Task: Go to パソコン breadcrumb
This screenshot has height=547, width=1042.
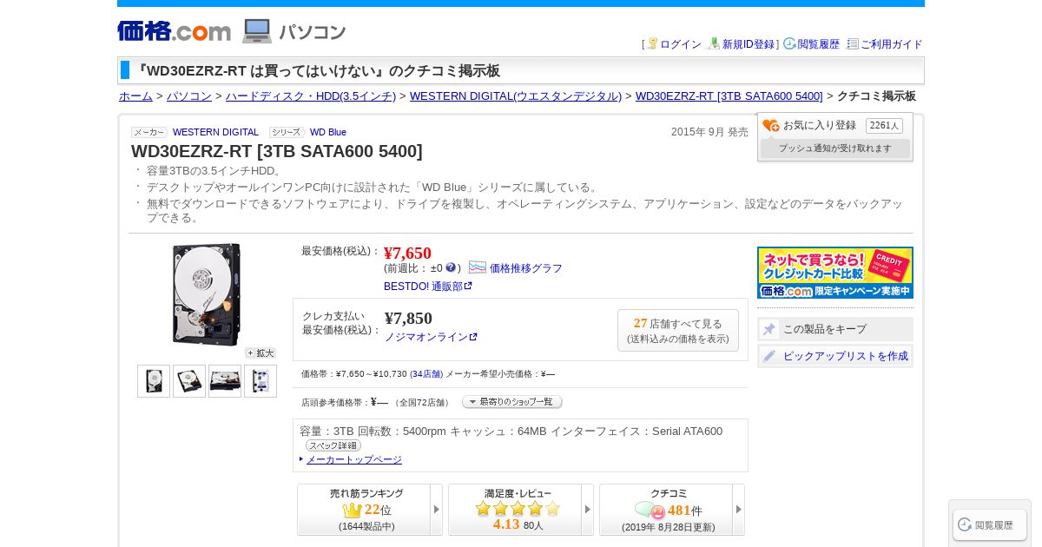Action: coord(189,96)
